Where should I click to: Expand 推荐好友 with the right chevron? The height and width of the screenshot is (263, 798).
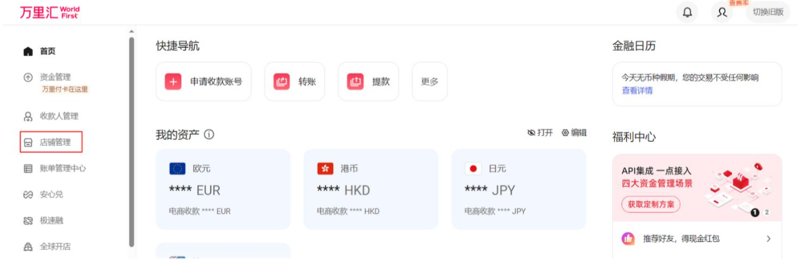pos(768,239)
